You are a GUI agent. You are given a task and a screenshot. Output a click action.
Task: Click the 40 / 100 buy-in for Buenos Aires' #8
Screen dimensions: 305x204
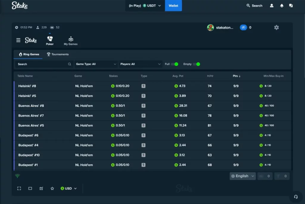click(x=269, y=106)
